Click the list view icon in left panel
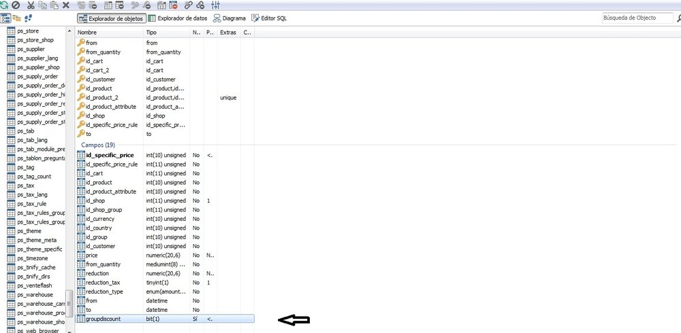The height and width of the screenshot is (333, 681). 5,18
